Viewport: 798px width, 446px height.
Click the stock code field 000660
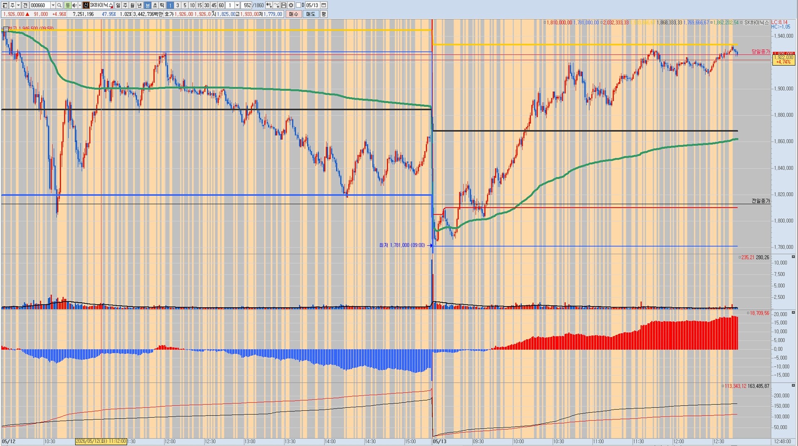tap(40, 5)
